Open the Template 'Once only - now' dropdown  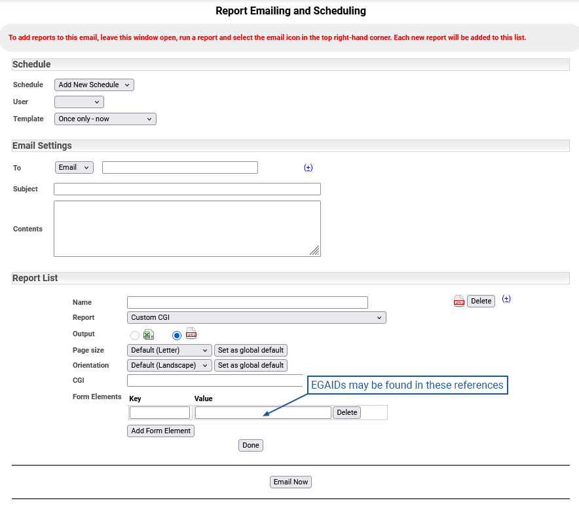point(105,119)
